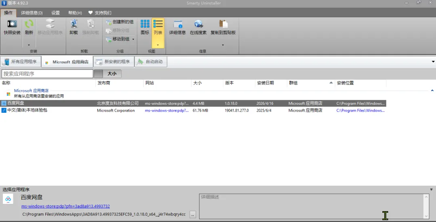Viewport: 436px width, 222px height.
Task: Collapse the 选择应用程序 details panel
Action: click(431, 189)
